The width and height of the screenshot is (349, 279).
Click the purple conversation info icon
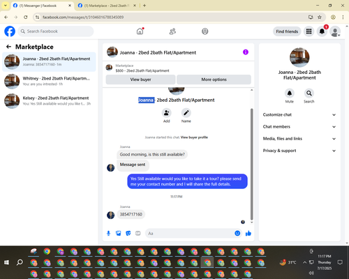(246, 52)
